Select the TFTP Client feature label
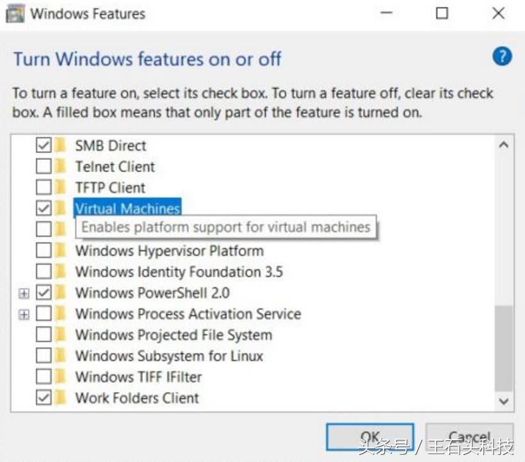This screenshot has width=525, height=462. [x=110, y=187]
